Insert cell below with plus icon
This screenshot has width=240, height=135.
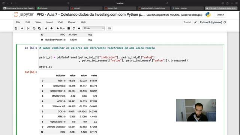tap(22, 28)
